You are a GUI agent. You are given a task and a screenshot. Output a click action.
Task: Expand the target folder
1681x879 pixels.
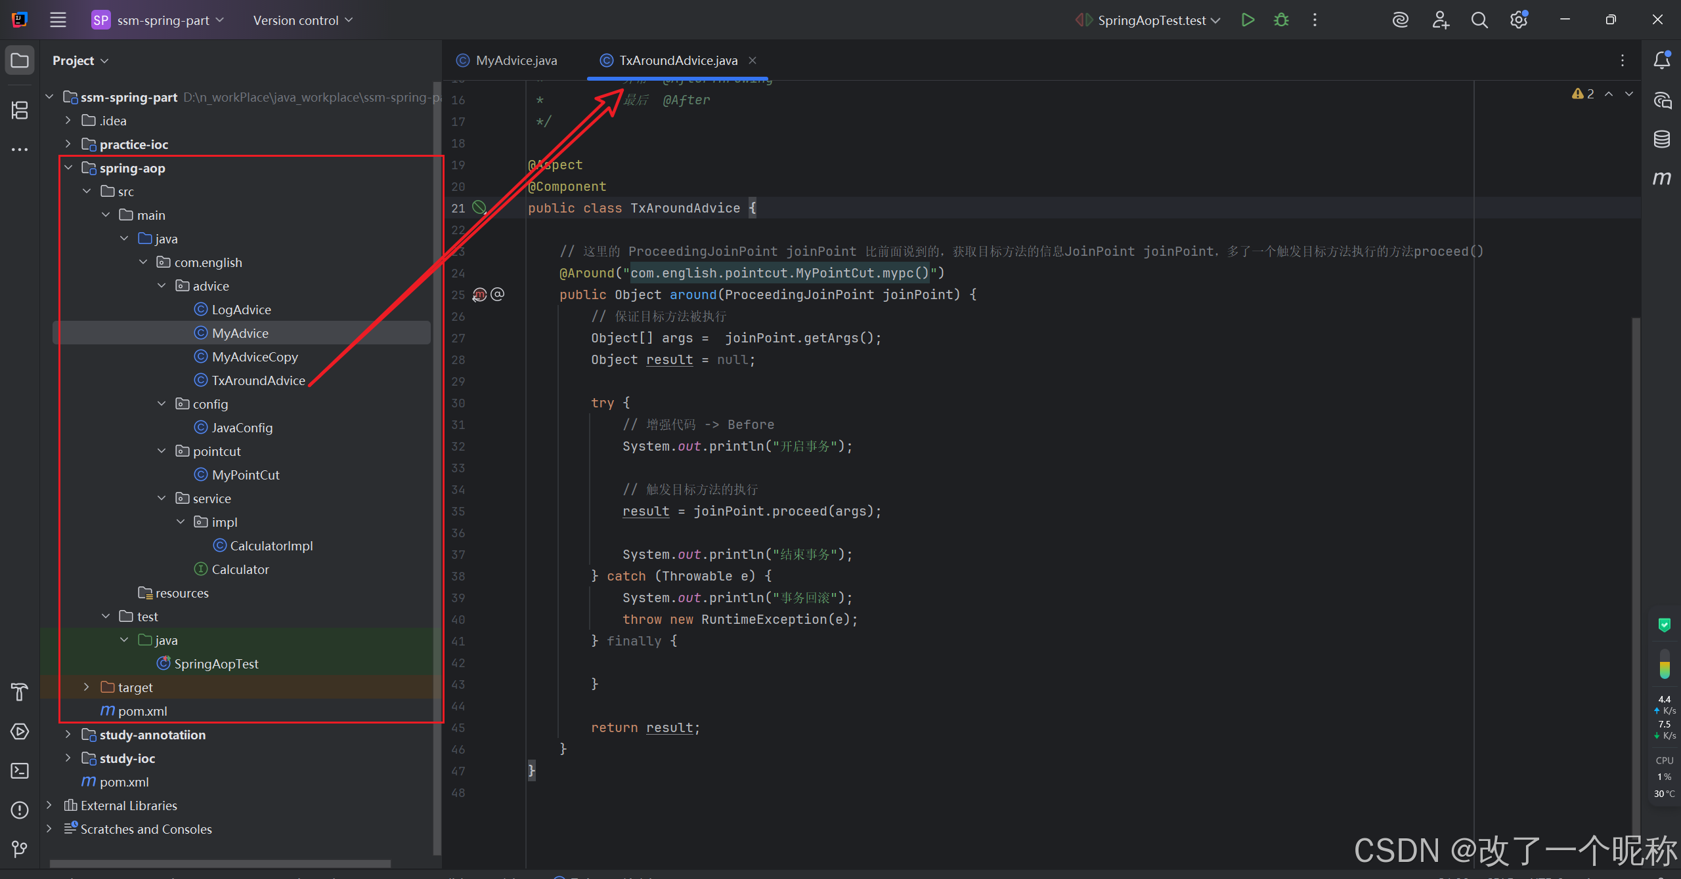[87, 687]
